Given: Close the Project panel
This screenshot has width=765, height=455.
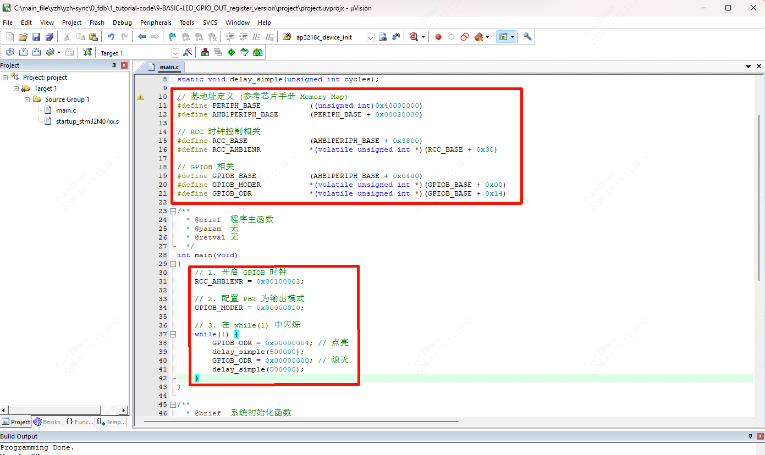Looking at the screenshot, I should [x=124, y=65].
